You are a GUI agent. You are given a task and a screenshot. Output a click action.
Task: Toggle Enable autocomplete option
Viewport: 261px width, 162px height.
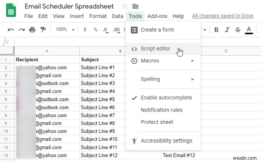click(x=166, y=98)
